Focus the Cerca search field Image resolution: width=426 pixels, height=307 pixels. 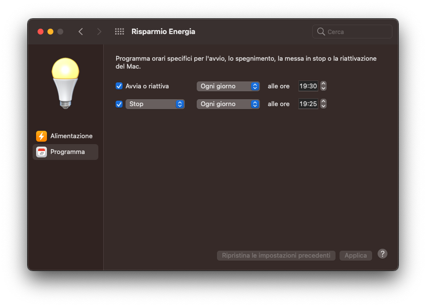pyautogui.click(x=352, y=32)
